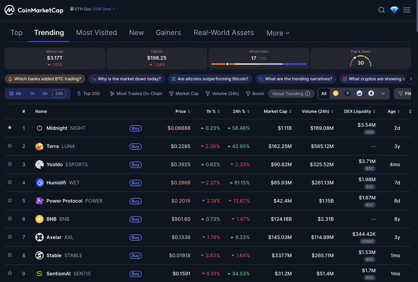Open the Market Cap filter
The height and width of the screenshot is (282, 418).
point(184,93)
